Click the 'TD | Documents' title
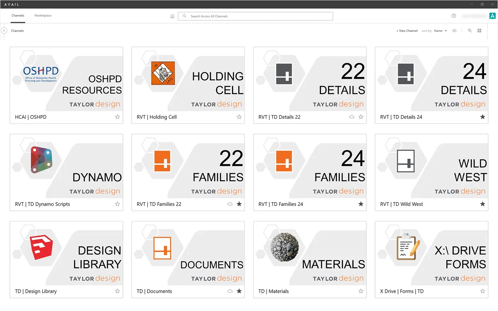The image size is (498, 311). point(154,292)
